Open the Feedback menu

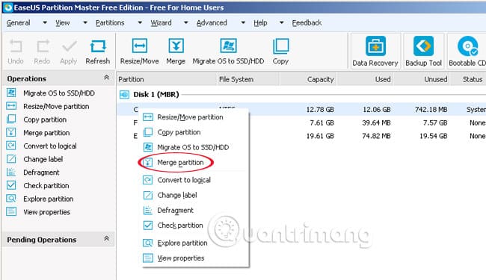(x=307, y=23)
